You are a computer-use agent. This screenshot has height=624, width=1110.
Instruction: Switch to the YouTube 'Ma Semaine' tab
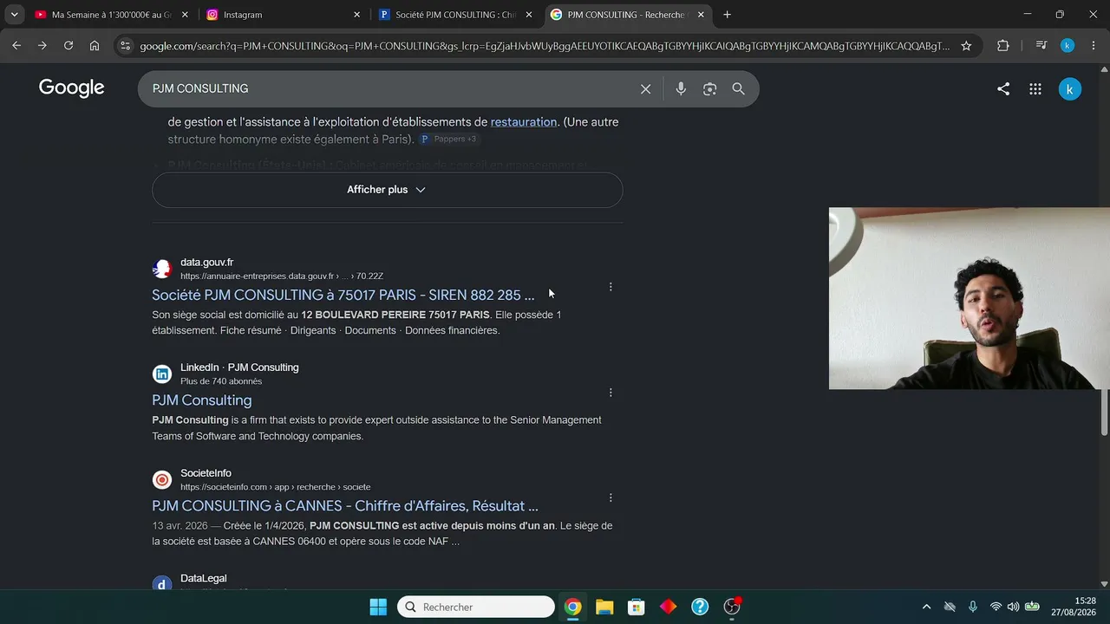click(110, 15)
